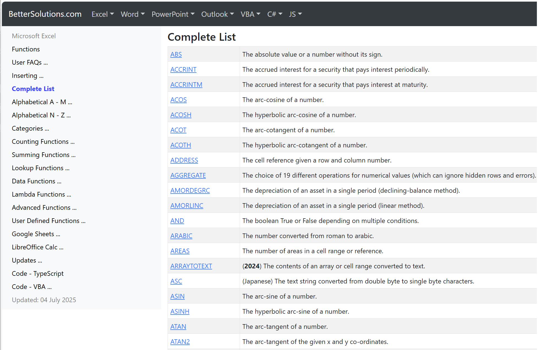Click 'The cell reference given a row' description
The image size is (538, 350).
[317, 160]
